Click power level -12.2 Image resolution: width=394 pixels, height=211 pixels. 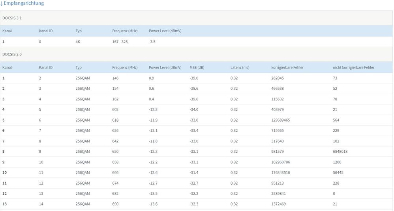[153, 162]
